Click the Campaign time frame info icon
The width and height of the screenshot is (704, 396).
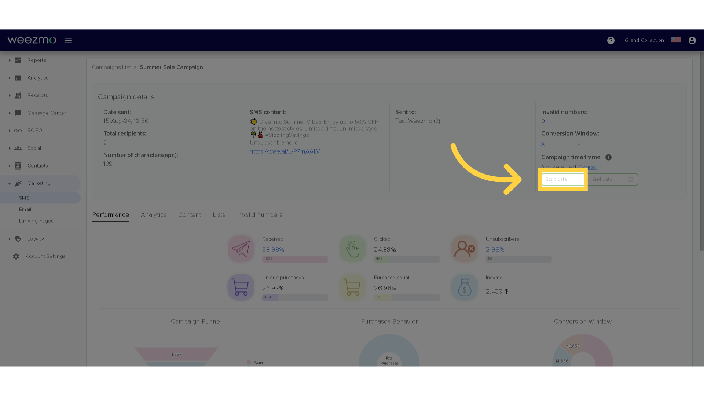[x=608, y=157]
